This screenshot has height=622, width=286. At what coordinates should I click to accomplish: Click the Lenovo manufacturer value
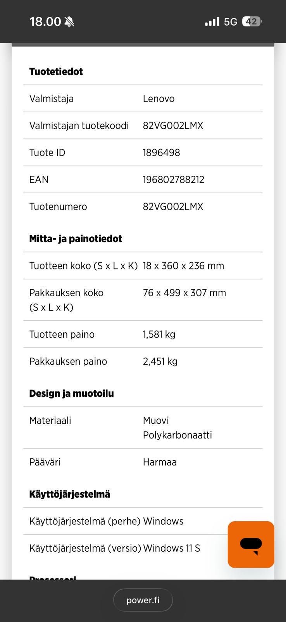[x=159, y=99]
